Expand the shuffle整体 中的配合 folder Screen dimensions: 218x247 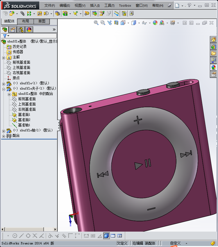point(9,94)
